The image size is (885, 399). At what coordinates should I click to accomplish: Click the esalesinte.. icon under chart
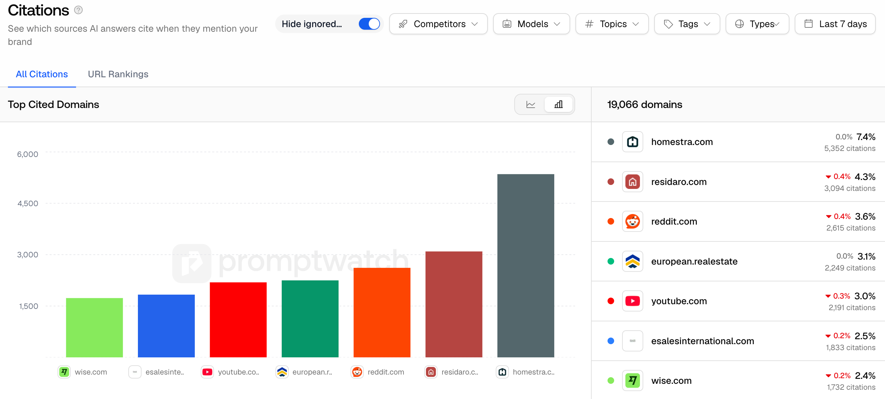point(135,372)
